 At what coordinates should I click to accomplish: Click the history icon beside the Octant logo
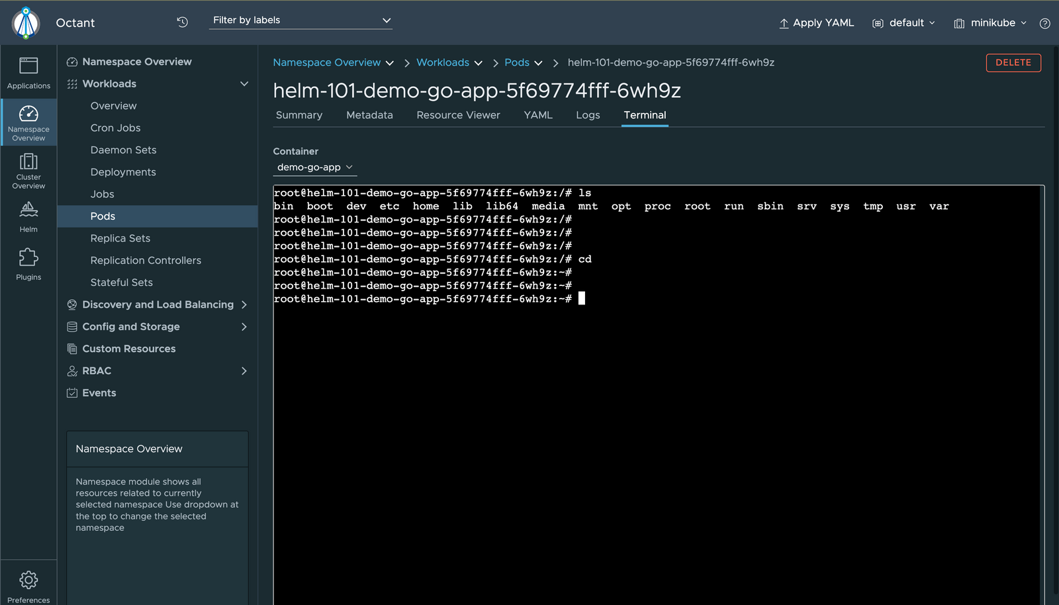[x=182, y=22]
